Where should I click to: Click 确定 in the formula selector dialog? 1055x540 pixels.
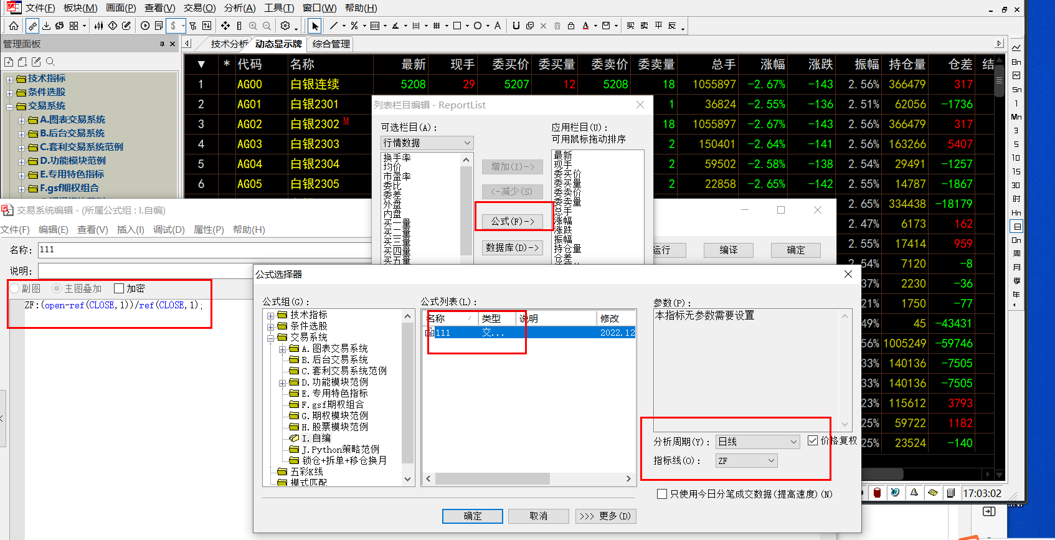[x=472, y=516]
